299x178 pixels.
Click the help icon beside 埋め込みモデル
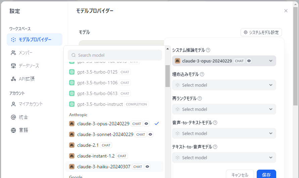202,74
